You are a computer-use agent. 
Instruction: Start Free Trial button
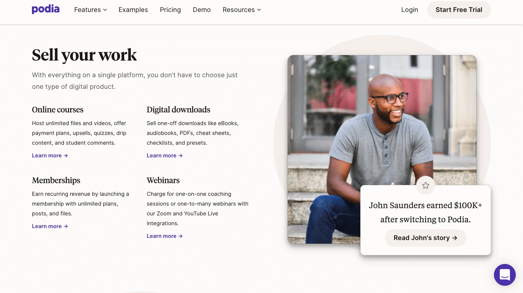pos(459,10)
